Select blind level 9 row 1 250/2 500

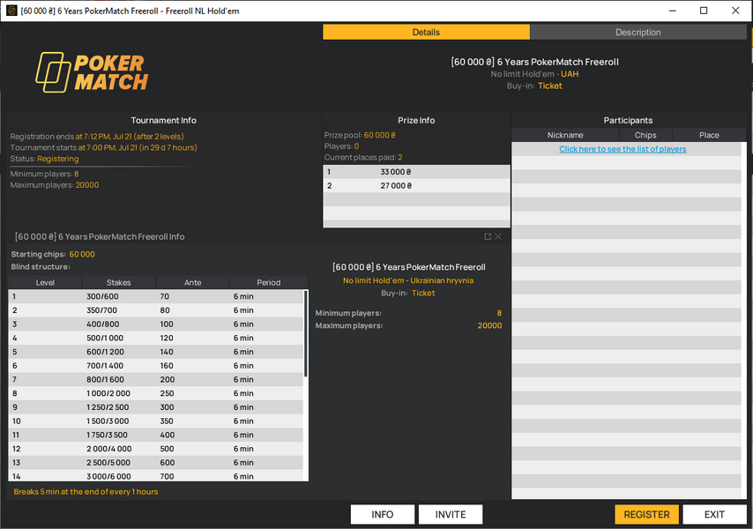pos(156,407)
